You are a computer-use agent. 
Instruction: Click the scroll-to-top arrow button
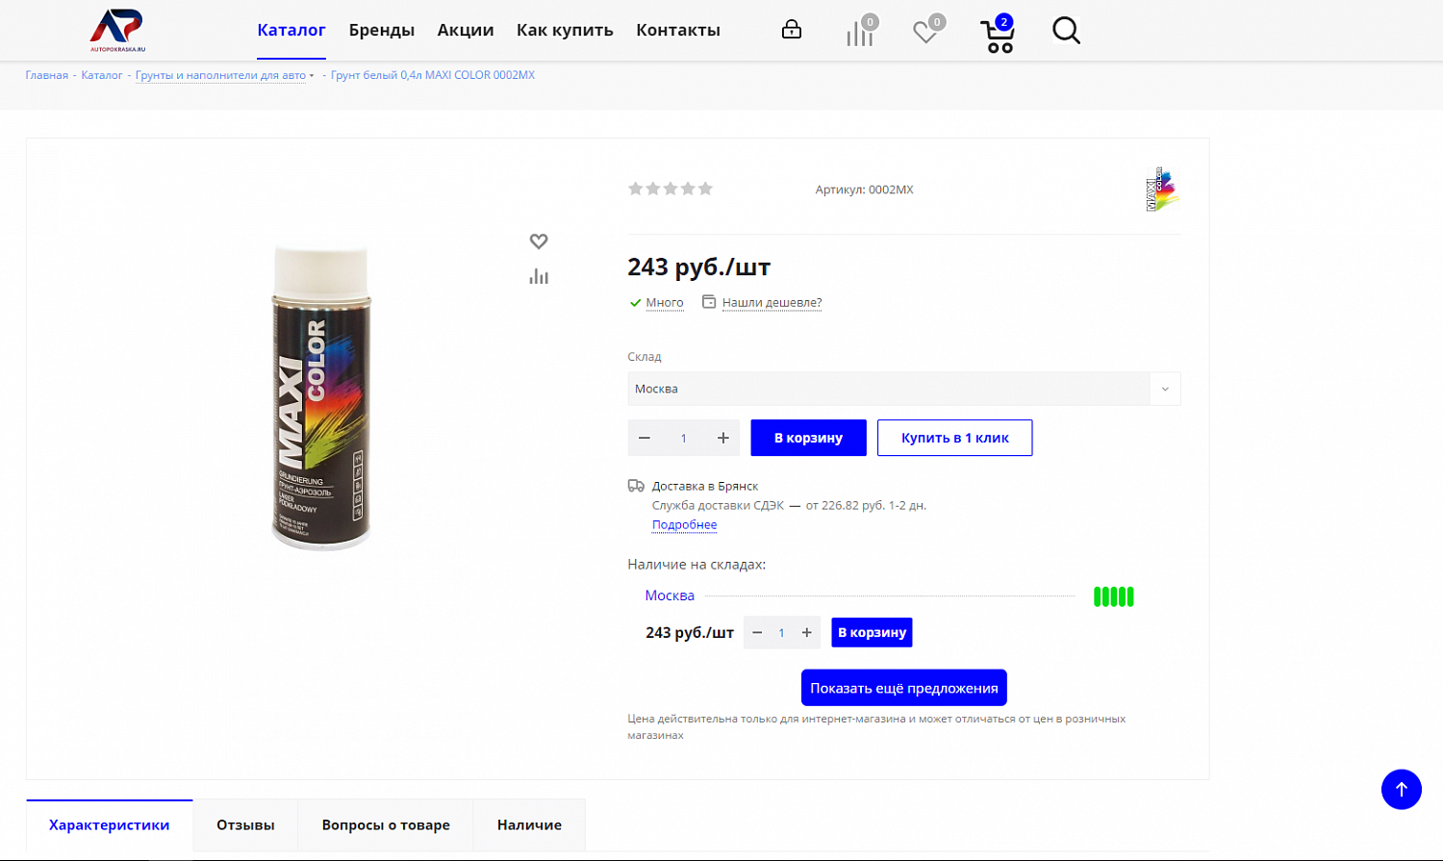(x=1402, y=790)
